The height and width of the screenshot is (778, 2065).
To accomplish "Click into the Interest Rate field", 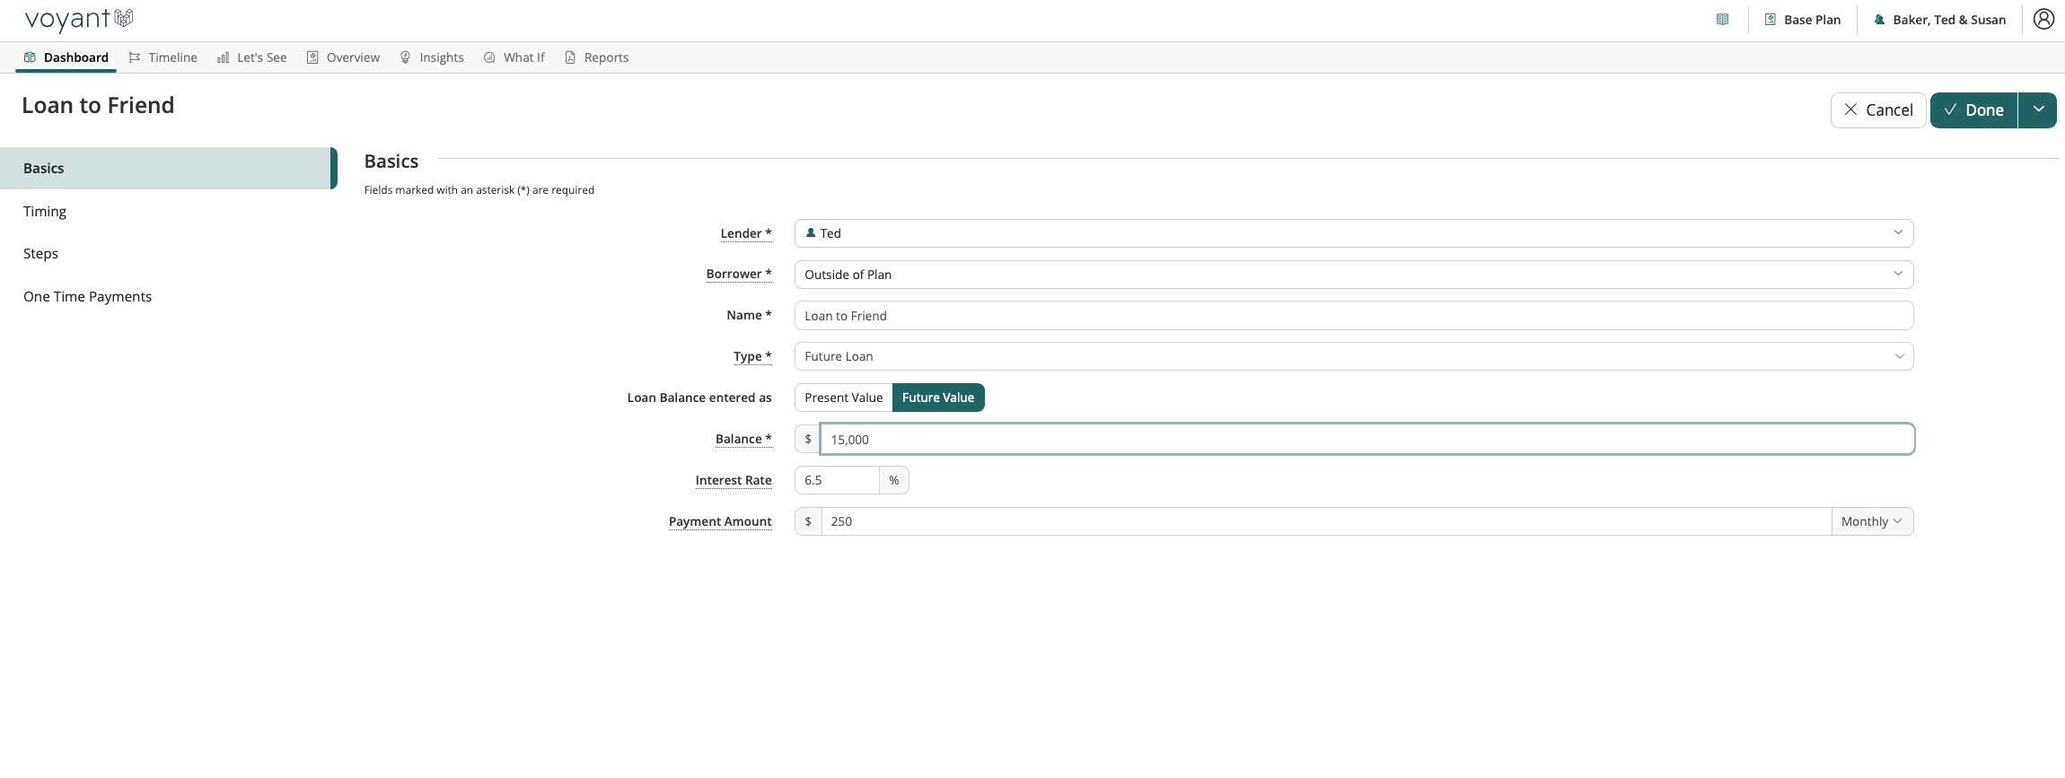I will click(836, 480).
